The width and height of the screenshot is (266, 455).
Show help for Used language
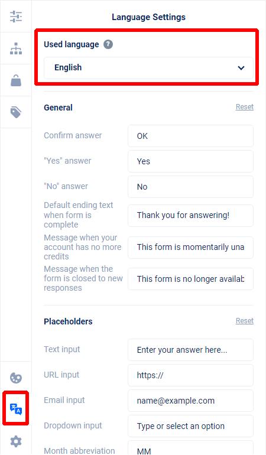click(x=108, y=44)
